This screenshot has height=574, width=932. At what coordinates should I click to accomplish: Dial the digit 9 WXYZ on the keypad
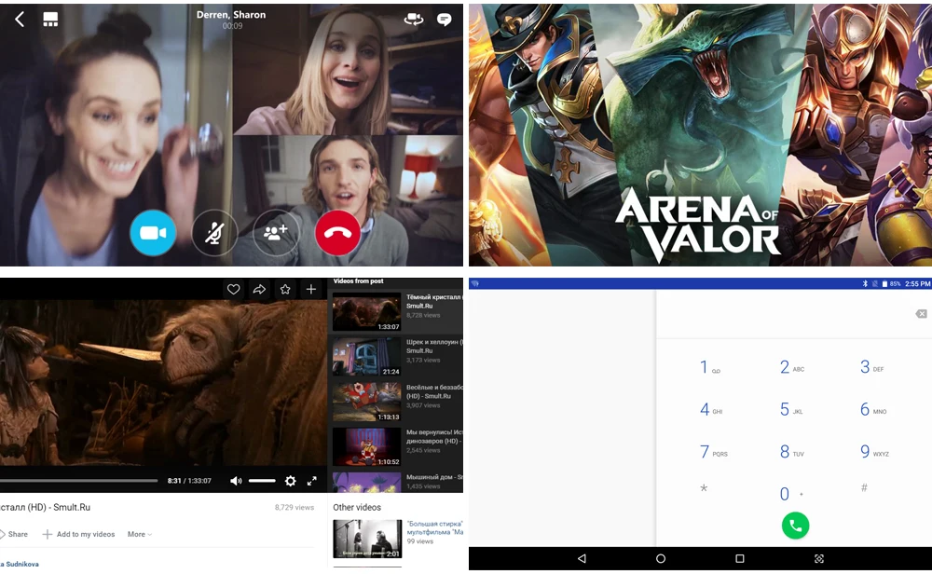pyautogui.click(x=874, y=452)
